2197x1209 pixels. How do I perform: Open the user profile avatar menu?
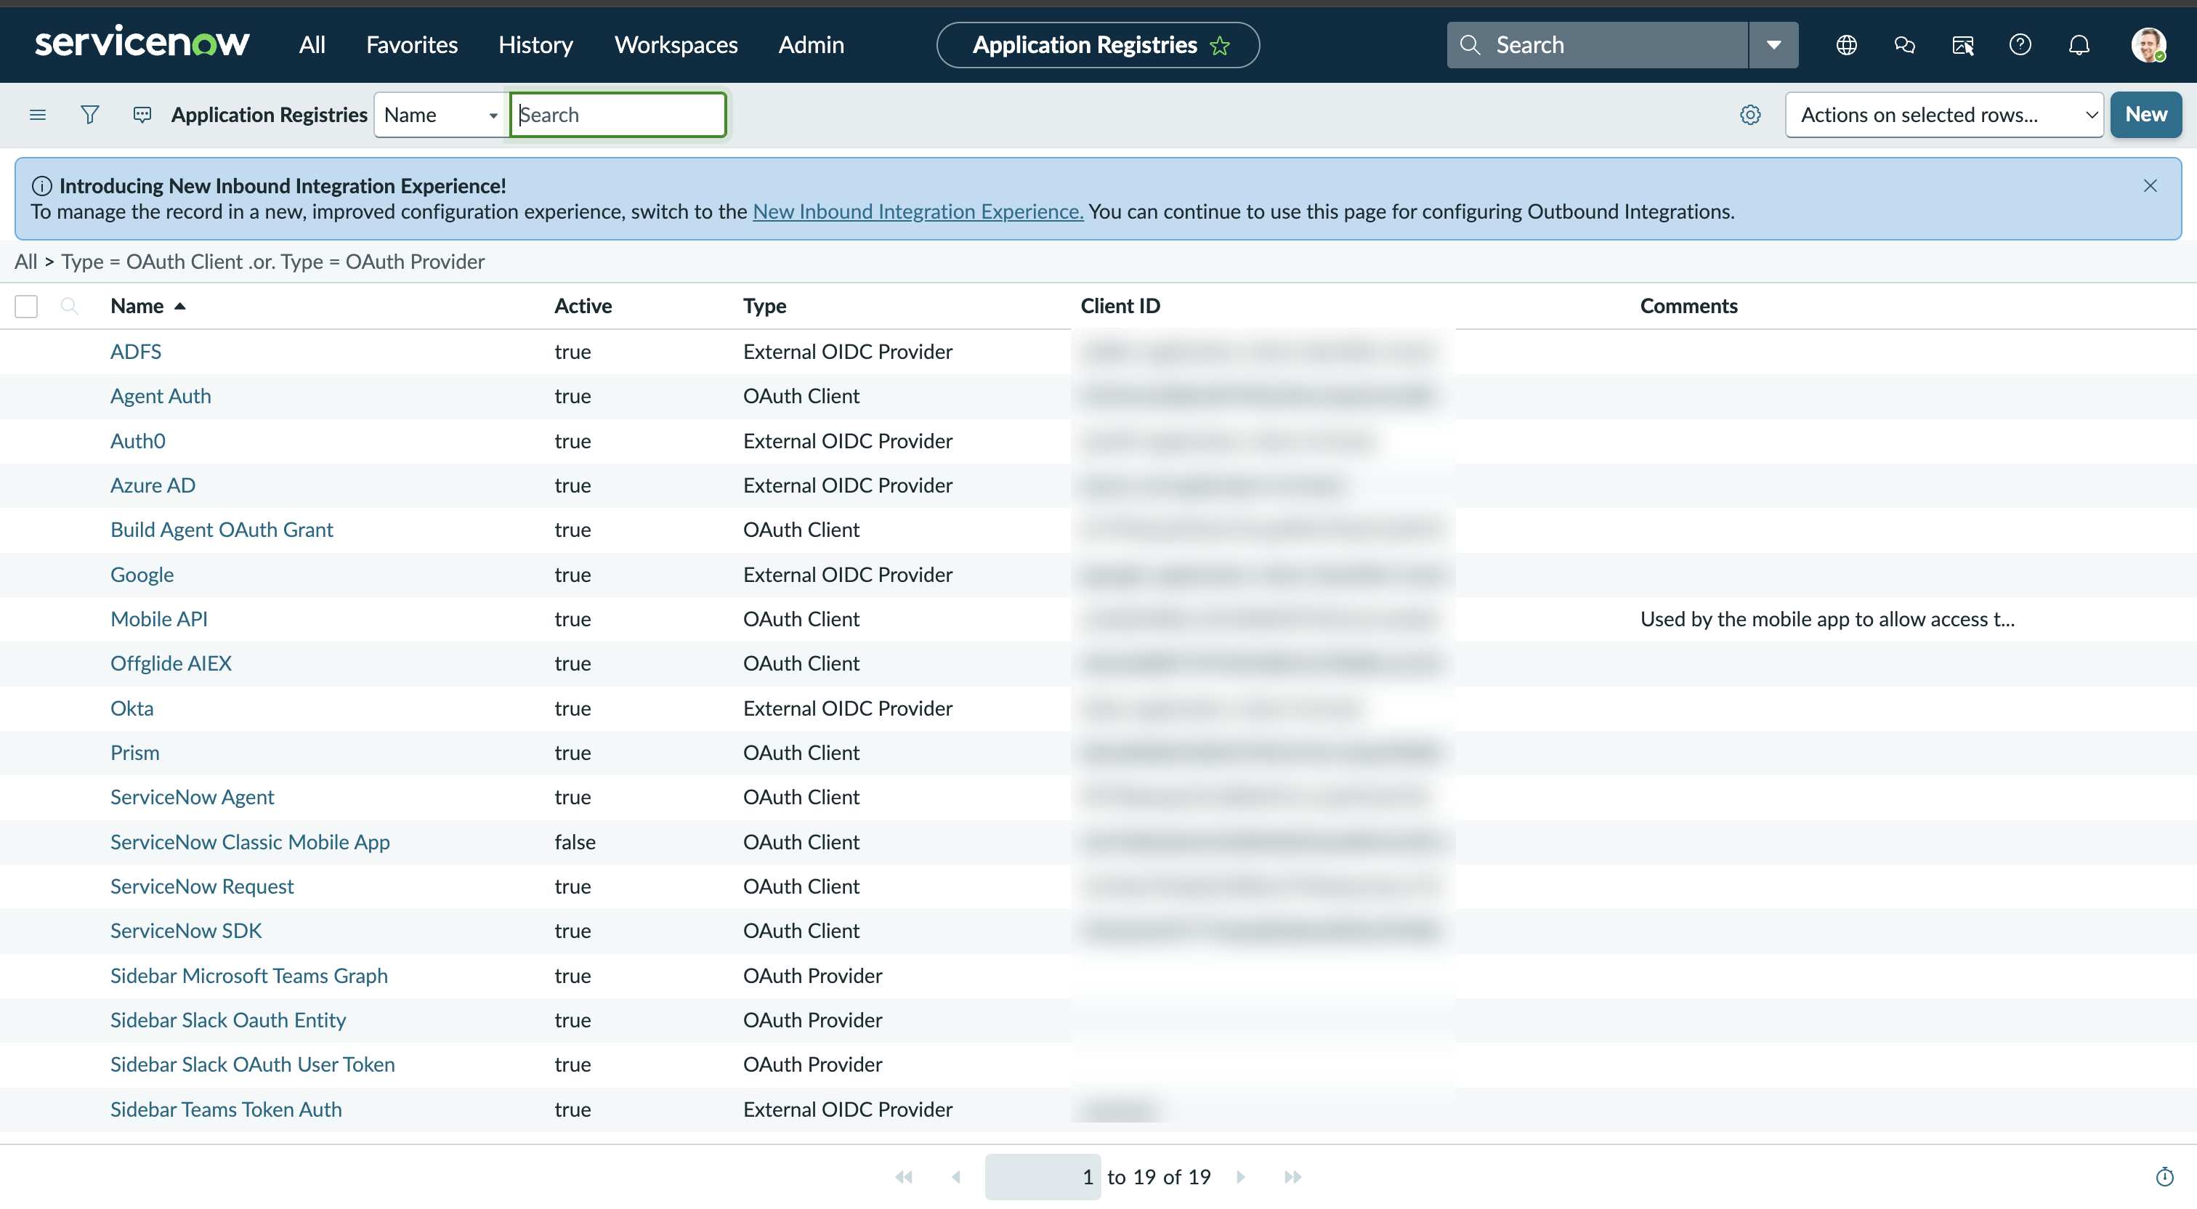point(2148,44)
